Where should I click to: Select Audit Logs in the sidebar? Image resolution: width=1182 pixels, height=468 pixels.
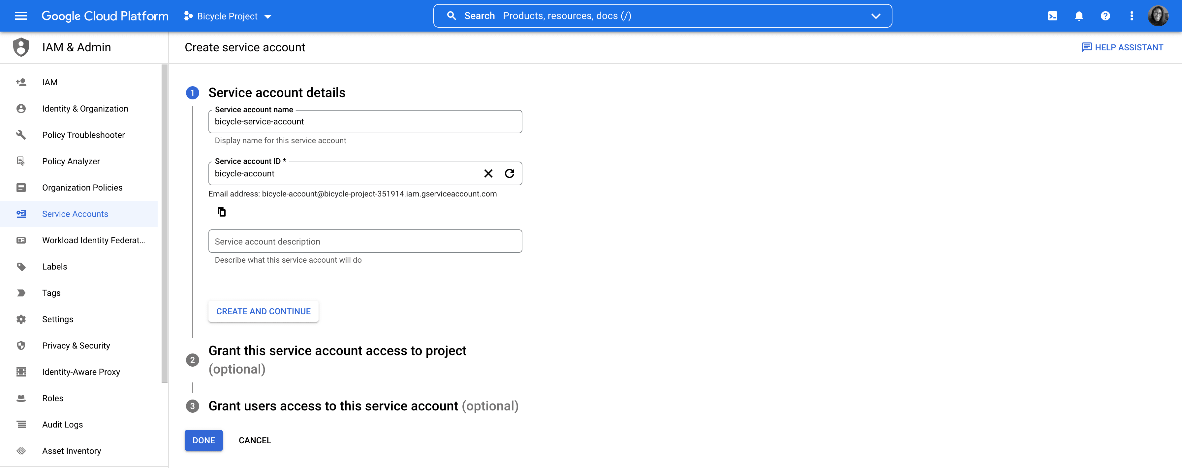pos(62,425)
